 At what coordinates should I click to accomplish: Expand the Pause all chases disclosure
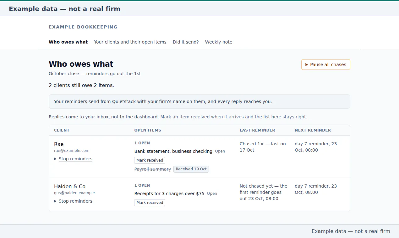(325, 65)
